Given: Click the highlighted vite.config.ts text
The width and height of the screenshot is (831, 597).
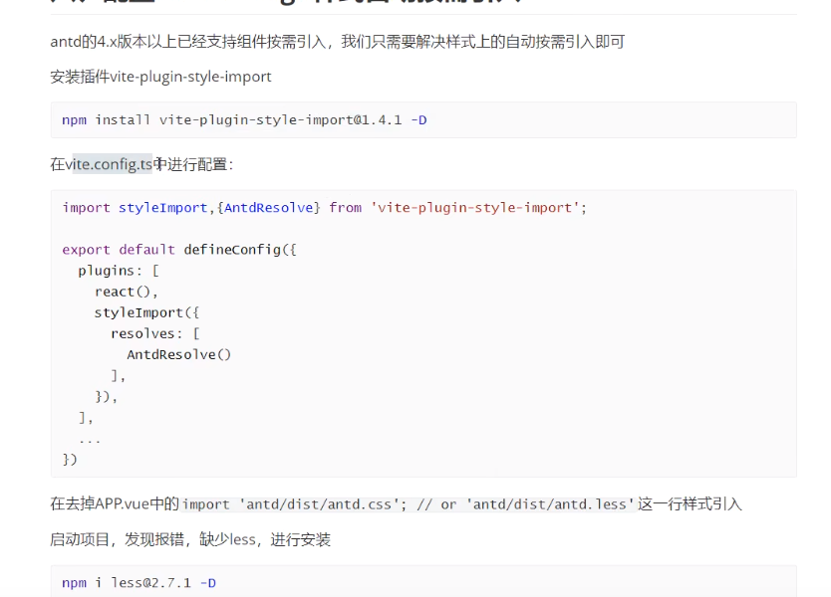Looking at the screenshot, I should 113,164.
